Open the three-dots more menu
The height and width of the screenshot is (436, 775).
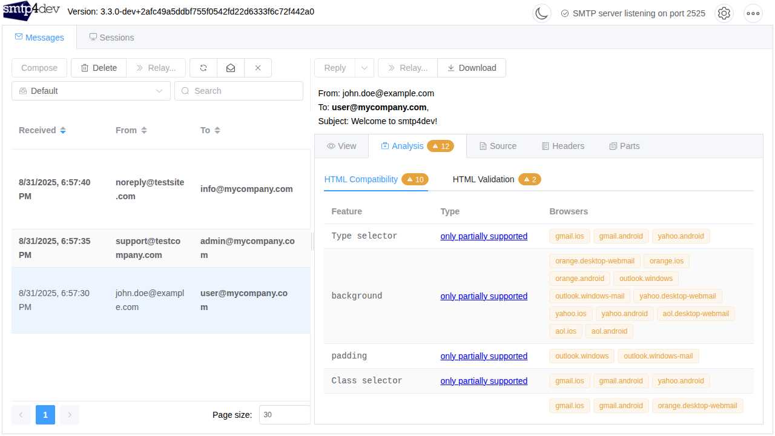pyautogui.click(x=753, y=13)
